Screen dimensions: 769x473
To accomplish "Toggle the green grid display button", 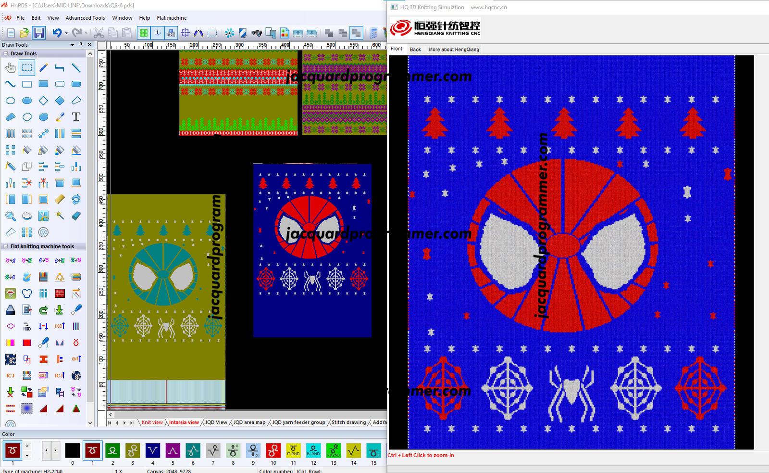I will click(x=143, y=33).
